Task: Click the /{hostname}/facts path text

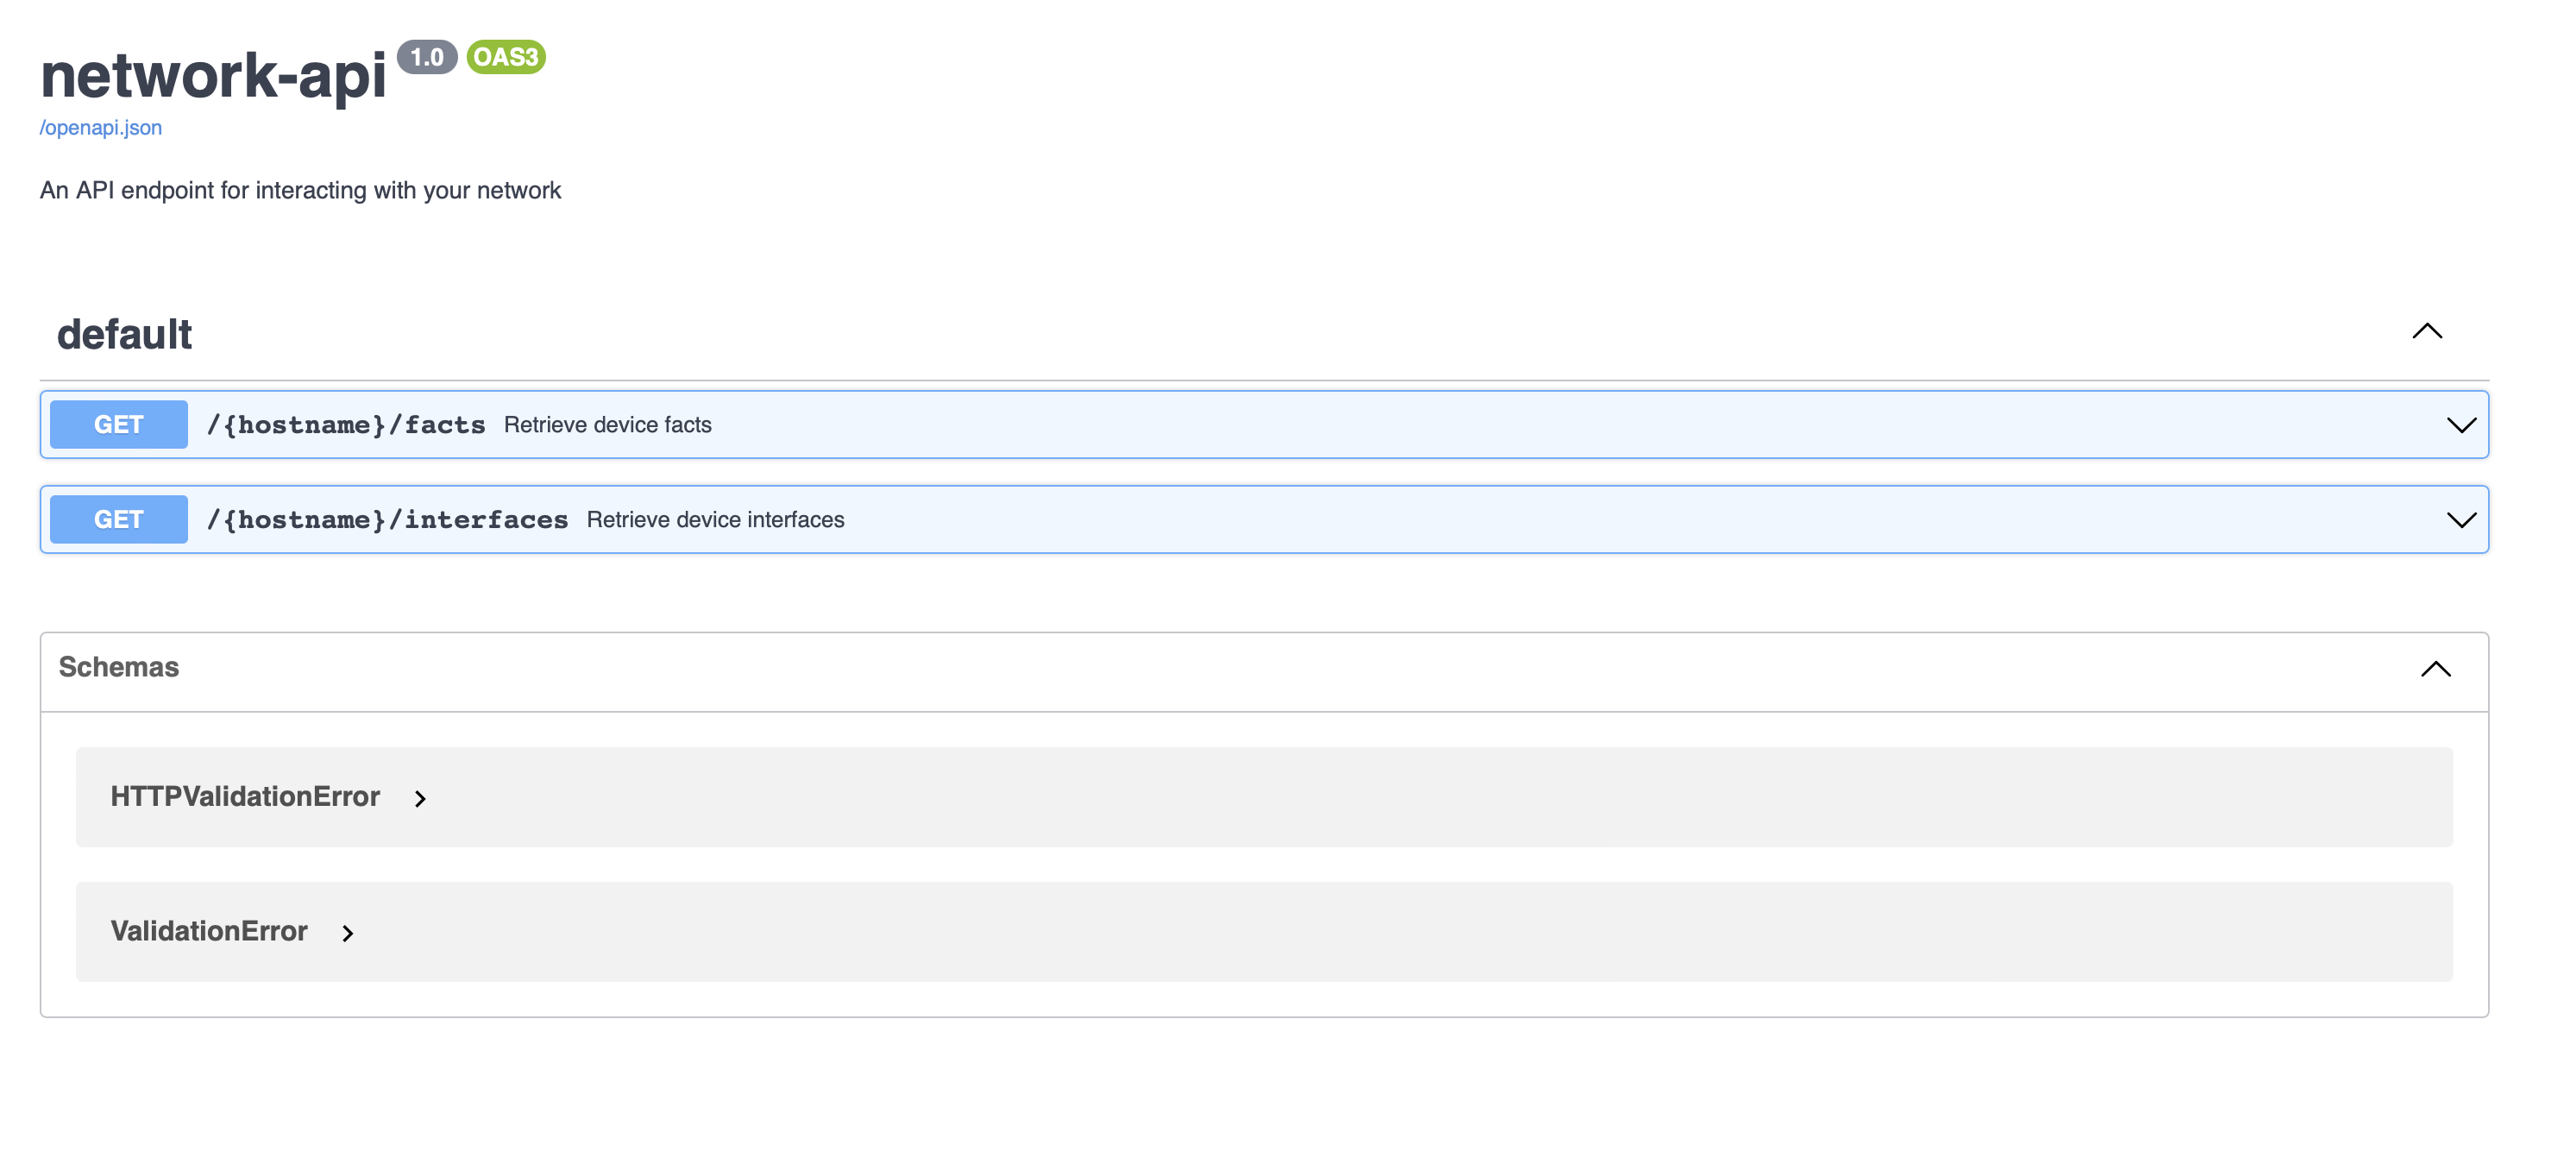Action: coord(345,425)
